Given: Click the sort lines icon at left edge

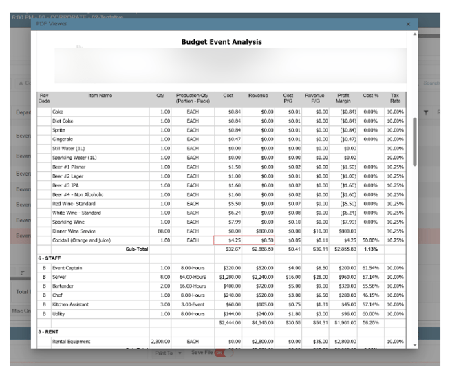Looking at the screenshot, I should point(22,273).
